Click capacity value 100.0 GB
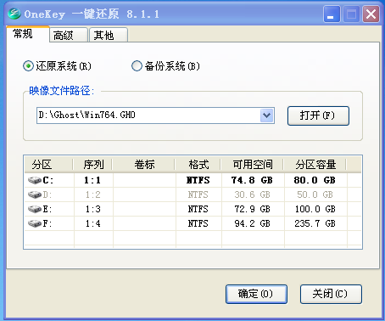This screenshot has width=385, height=321. pos(315,209)
